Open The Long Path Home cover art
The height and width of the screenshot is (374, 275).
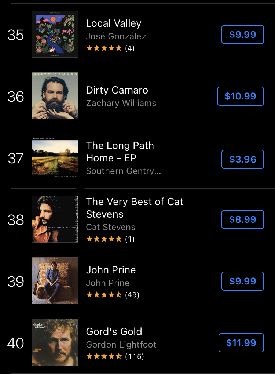(x=55, y=157)
